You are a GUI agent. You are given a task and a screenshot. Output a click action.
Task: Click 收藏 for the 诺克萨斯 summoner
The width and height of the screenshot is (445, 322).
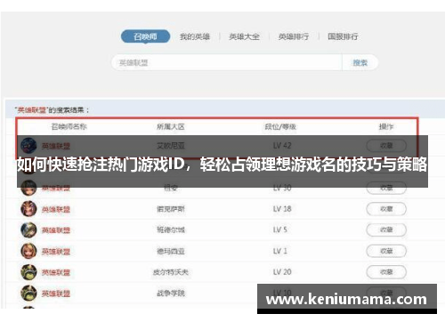386,209
